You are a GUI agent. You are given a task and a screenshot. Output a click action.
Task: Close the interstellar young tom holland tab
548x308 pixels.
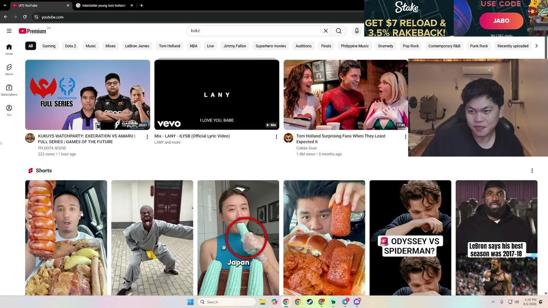click(x=131, y=6)
